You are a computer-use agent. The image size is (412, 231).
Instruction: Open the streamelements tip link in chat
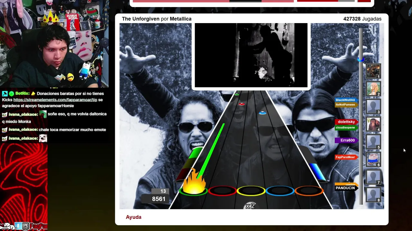[x=55, y=100]
